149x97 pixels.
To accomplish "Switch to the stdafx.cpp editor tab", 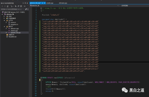I will [x=50, y=3].
